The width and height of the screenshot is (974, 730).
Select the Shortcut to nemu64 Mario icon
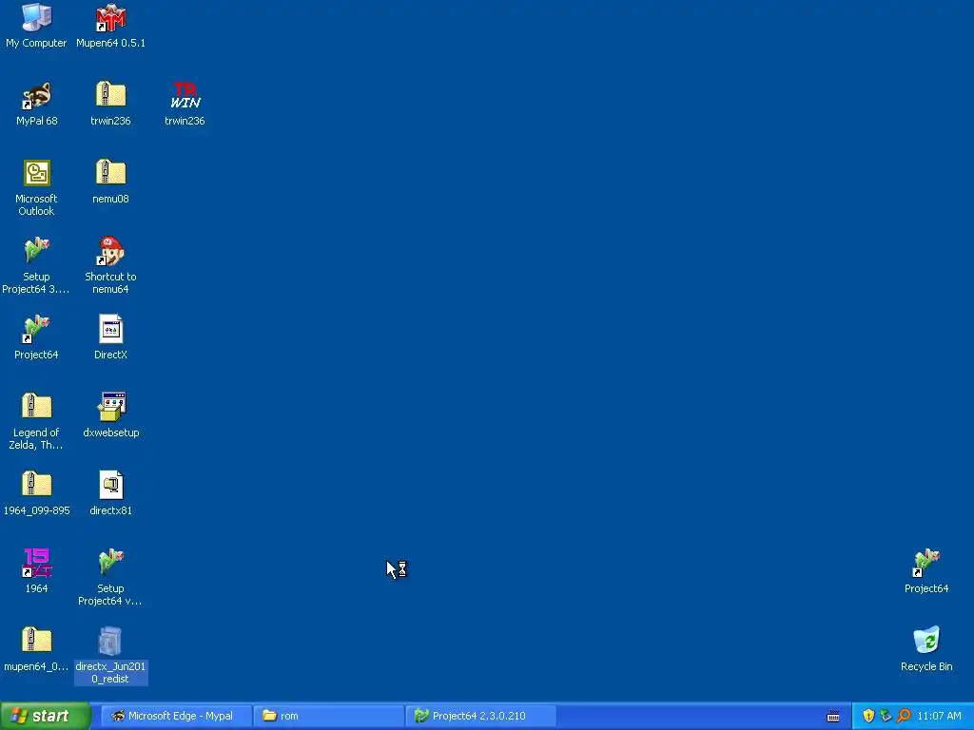110,251
